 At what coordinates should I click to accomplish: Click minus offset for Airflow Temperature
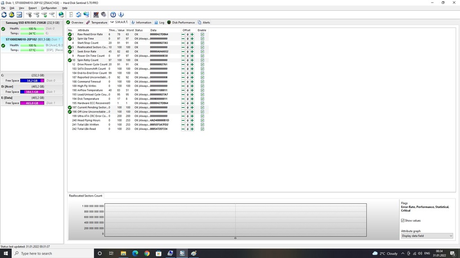183,90
